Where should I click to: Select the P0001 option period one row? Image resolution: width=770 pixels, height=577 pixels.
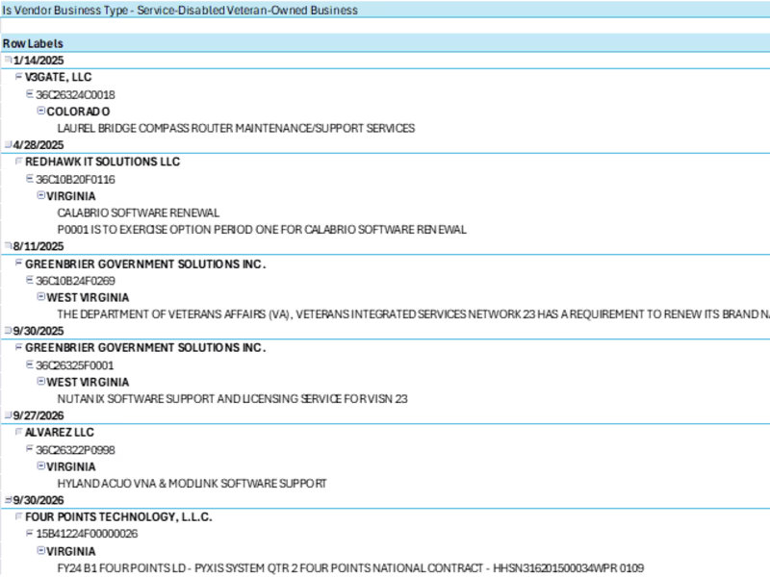click(x=262, y=230)
